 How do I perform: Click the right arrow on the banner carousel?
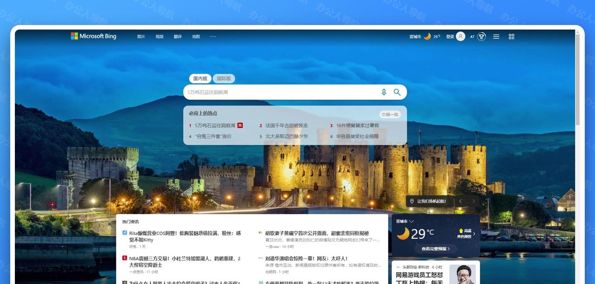474,201
